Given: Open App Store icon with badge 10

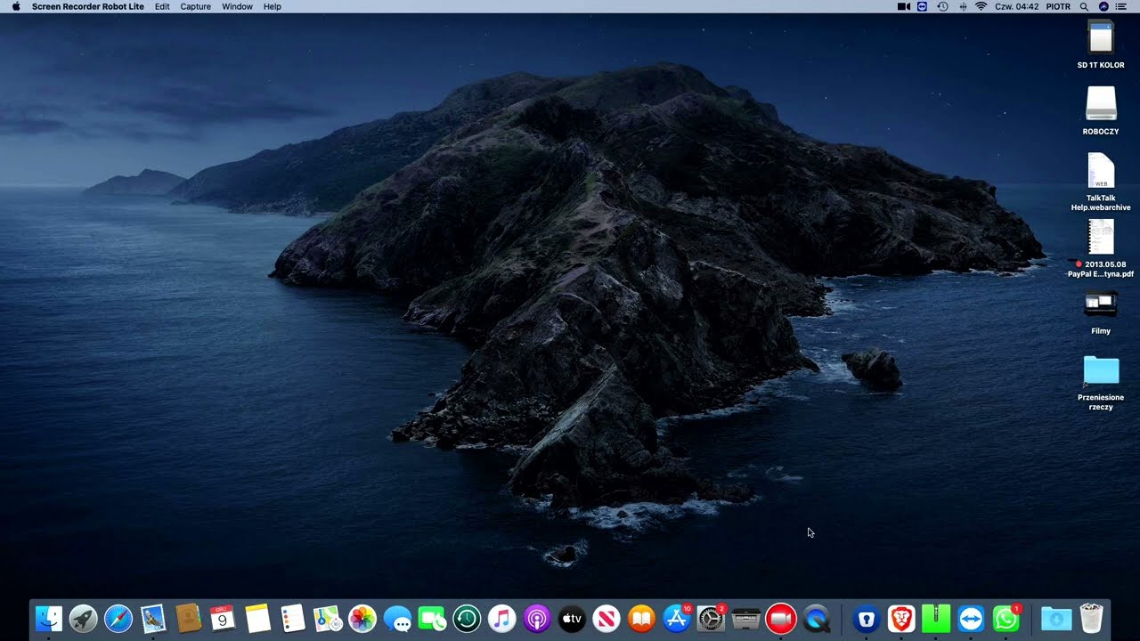Looking at the screenshot, I should [677, 618].
